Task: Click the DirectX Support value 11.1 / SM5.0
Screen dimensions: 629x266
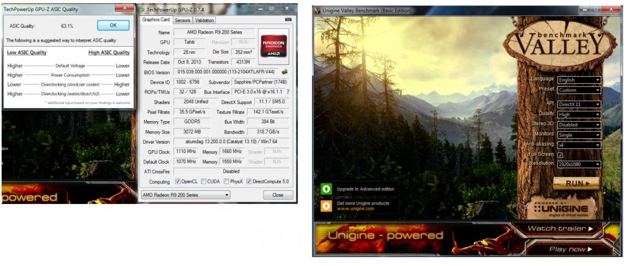Action: [x=272, y=102]
